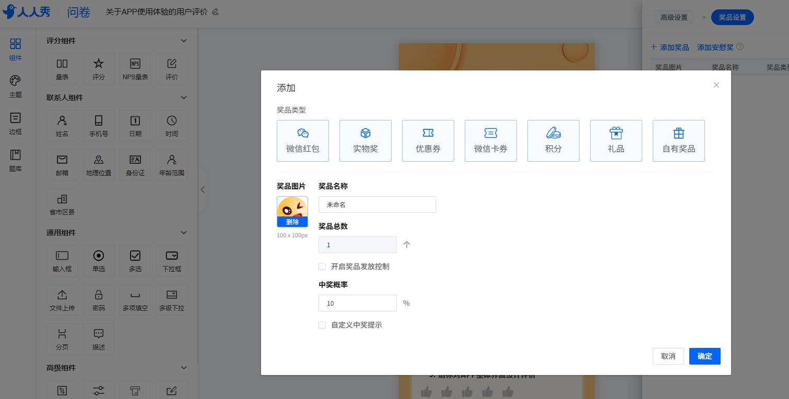Confirm with the 确定 button

point(704,356)
